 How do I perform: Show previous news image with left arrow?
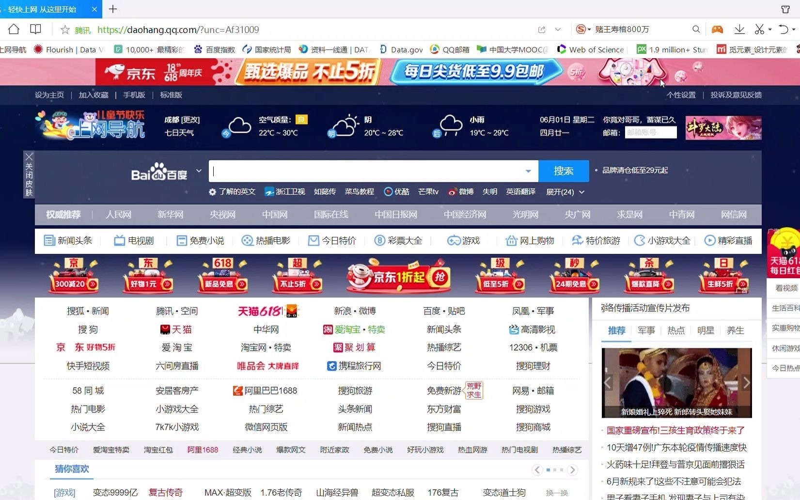click(x=608, y=383)
